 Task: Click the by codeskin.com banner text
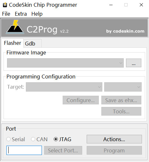tap(125, 31)
